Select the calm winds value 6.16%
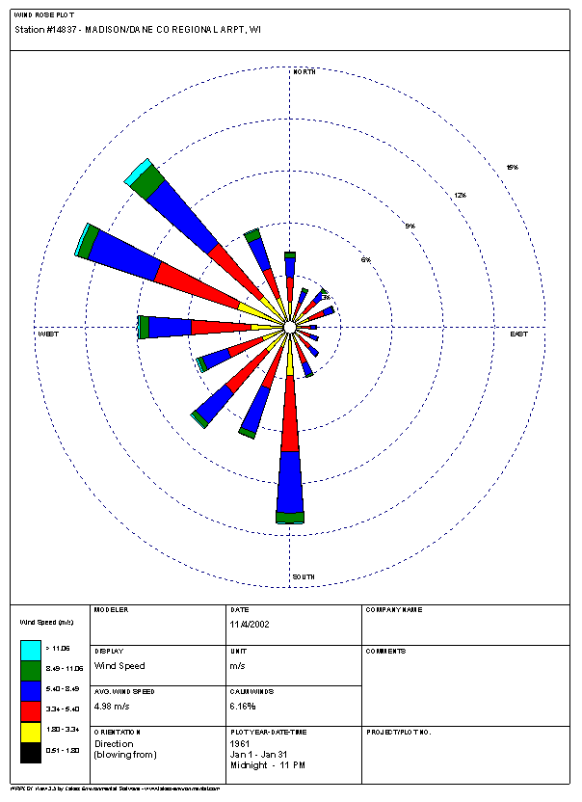The image size is (582, 802). pos(243,707)
